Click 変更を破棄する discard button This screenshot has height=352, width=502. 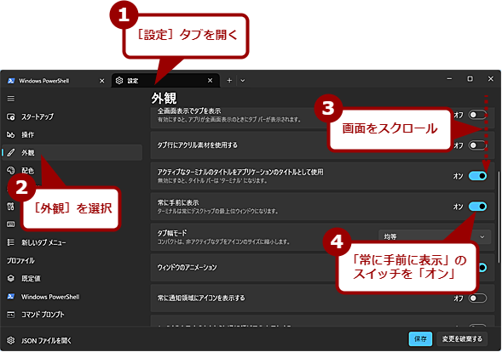pos(462,339)
